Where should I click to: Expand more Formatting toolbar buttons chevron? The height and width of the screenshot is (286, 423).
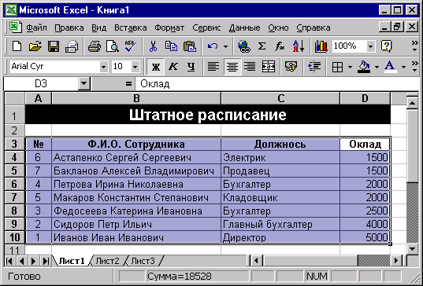pos(414,67)
